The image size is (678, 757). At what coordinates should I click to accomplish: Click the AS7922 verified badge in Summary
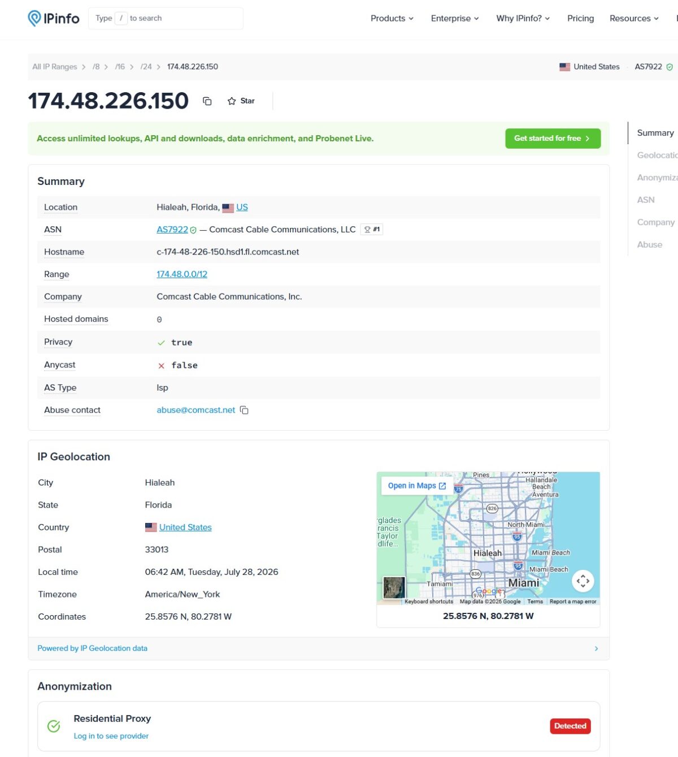(193, 230)
